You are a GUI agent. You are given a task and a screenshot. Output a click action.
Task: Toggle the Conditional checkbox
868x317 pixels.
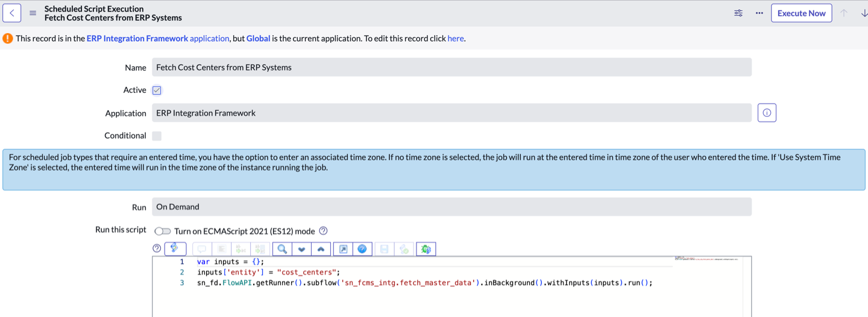pos(157,136)
